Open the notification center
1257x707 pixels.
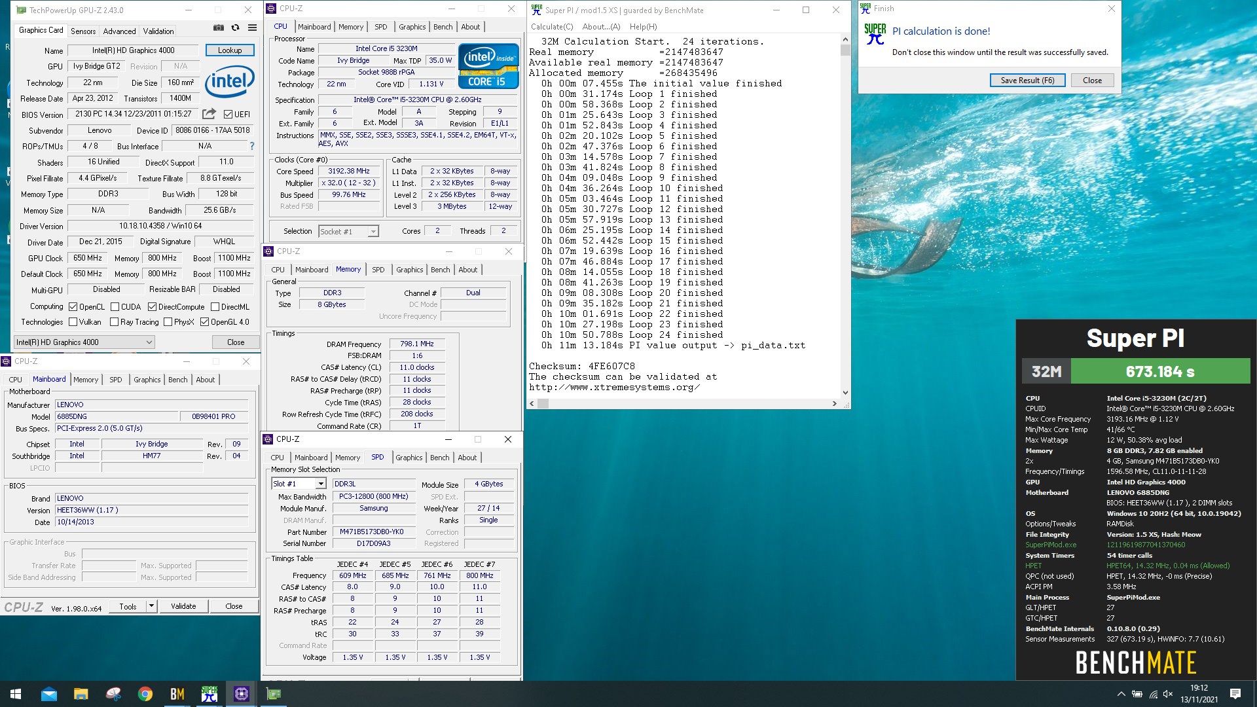click(x=1235, y=694)
